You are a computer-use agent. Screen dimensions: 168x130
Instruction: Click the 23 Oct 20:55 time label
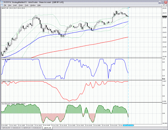coord(97,125)
